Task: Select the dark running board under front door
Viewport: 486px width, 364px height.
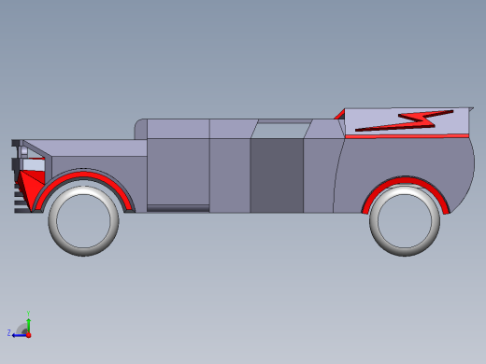Action: pyautogui.click(x=179, y=208)
